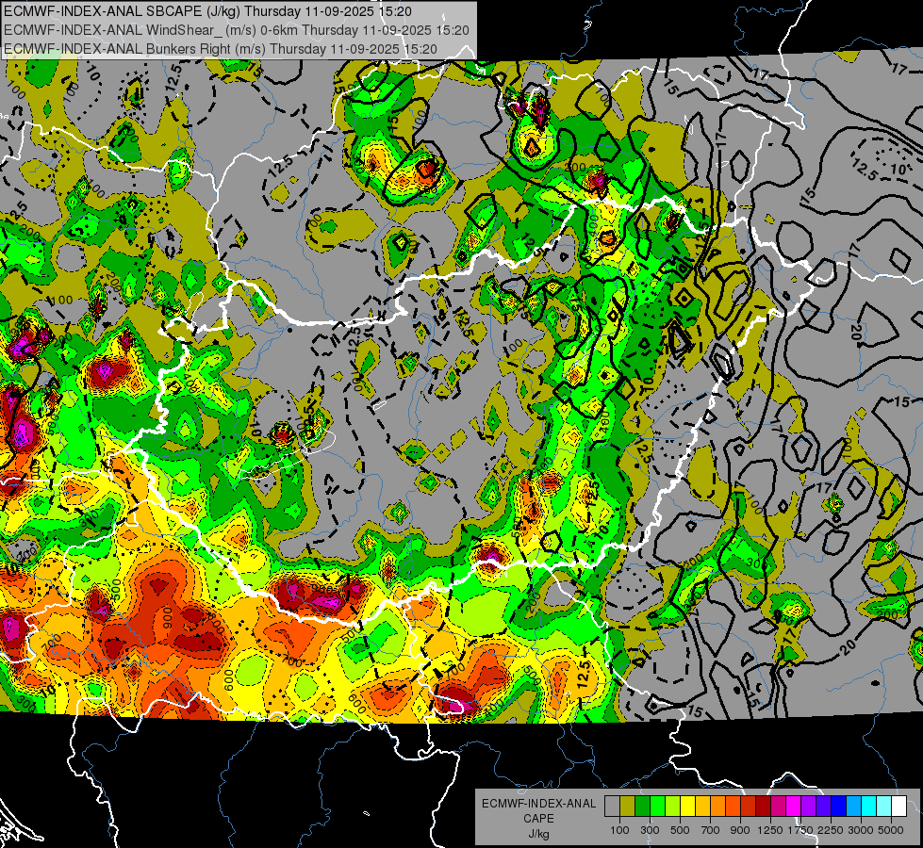
Task: Click the ECMWF-INDEX-ANAL legend title
Action: pyautogui.click(x=538, y=804)
